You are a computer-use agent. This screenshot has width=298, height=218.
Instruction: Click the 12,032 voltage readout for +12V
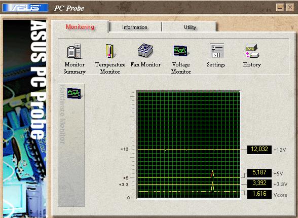point(259,150)
